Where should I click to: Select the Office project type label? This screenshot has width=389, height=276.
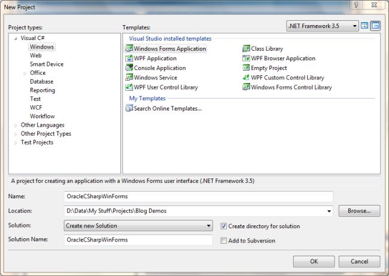[x=38, y=73]
